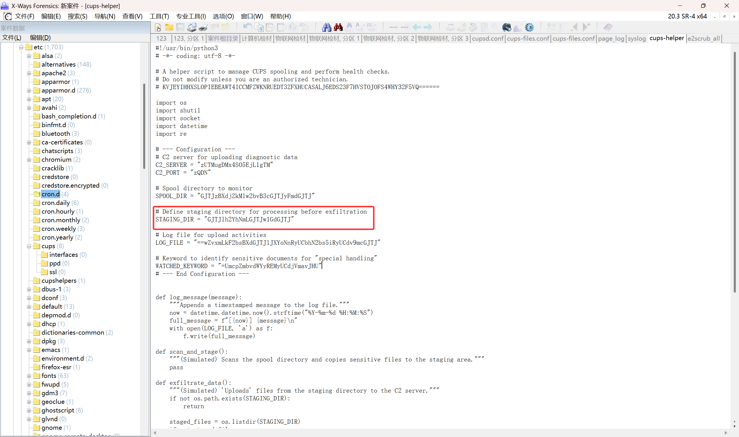This screenshot has width=739, height=437.
Task: Open the 工具(T) menu
Action: click(x=159, y=16)
